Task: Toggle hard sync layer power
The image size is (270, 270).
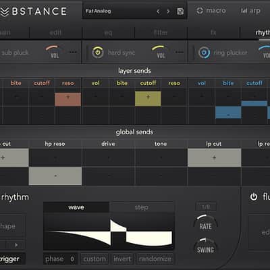Action: (x=98, y=53)
